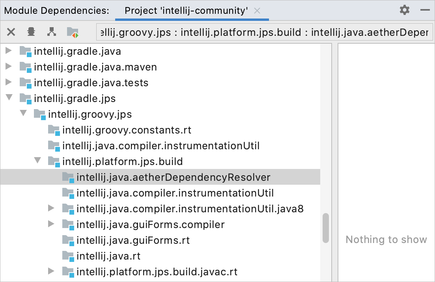This screenshot has width=435, height=282.
Task: Expand the intellij.gradle.java tree node
Action: 9,51
